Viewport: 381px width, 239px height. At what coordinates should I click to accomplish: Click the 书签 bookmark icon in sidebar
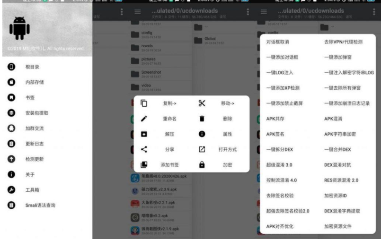coord(11,97)
